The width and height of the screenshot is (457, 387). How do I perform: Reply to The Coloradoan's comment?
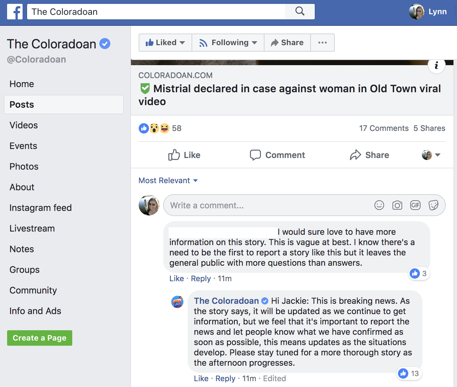point(225,378)
